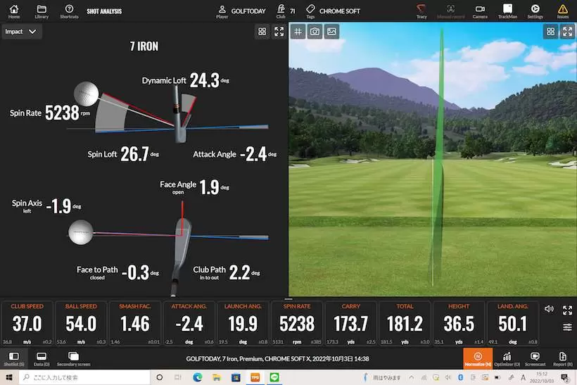Switch to the Data tab
Image resolution: width=577 pixels, height=385 pixels.
click(41, 359)
